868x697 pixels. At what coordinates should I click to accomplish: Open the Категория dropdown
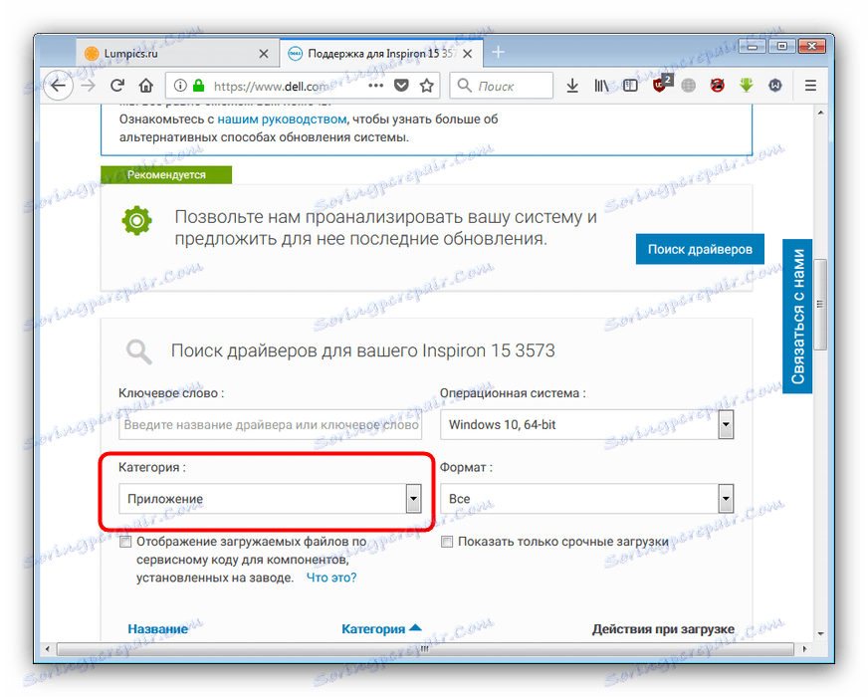tap(270, 499)
